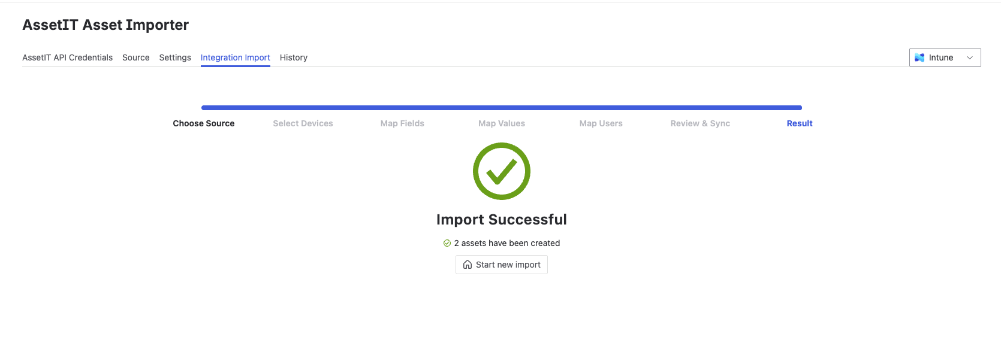Click the Result step label
This screenshot has width=1001, height=358.
point(800,123)
